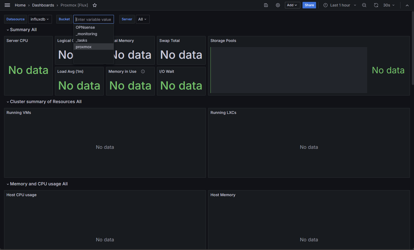Click the Memory in Use panel title

click(122, 71)
